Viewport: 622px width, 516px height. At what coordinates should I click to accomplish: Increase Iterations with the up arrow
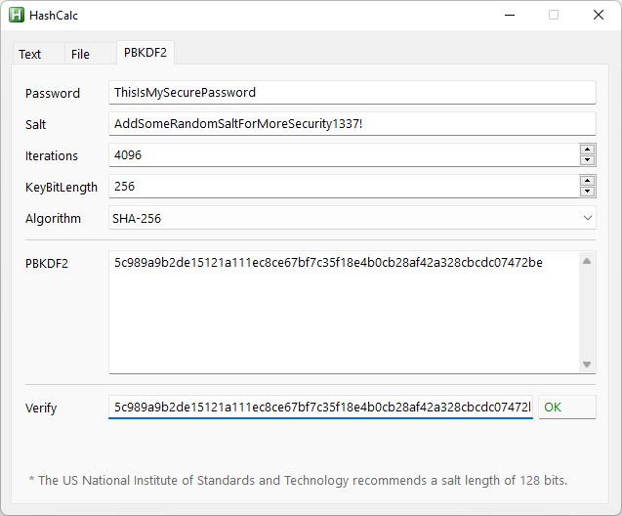point(587,150)
